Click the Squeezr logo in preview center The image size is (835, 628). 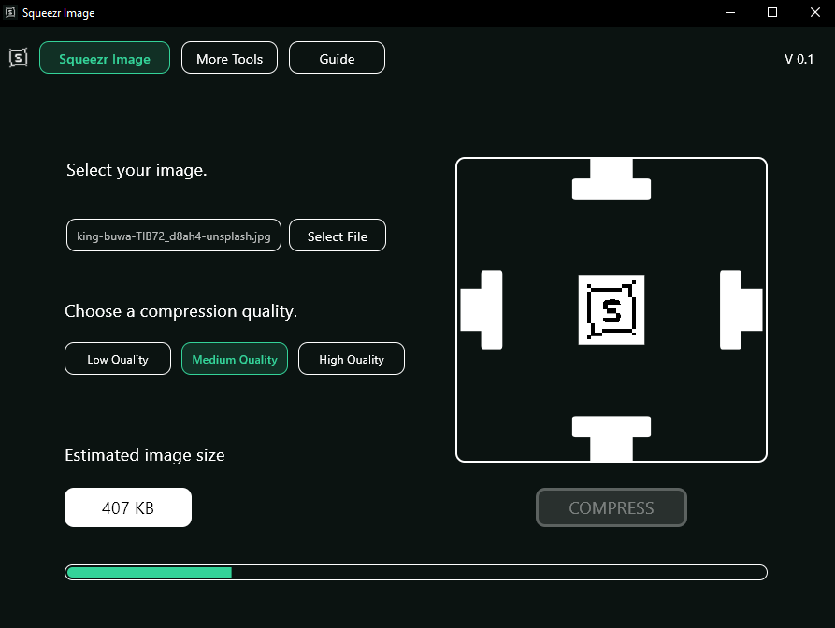[612, 309]
